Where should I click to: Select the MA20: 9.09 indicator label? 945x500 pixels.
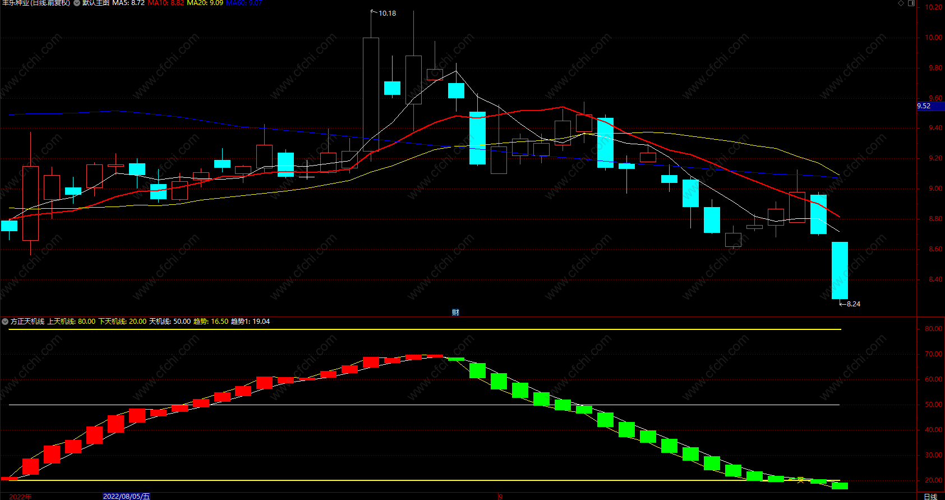coord(205,3)
